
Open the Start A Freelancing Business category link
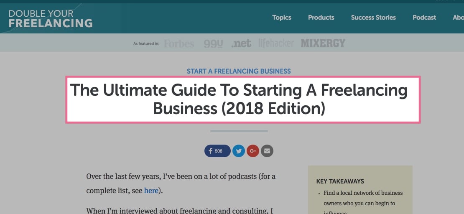point(239,71)
